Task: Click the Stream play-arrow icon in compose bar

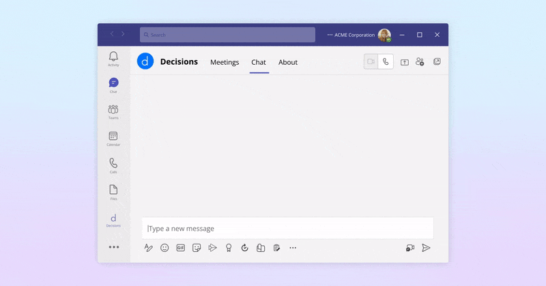Action: [x=212, y=248]
